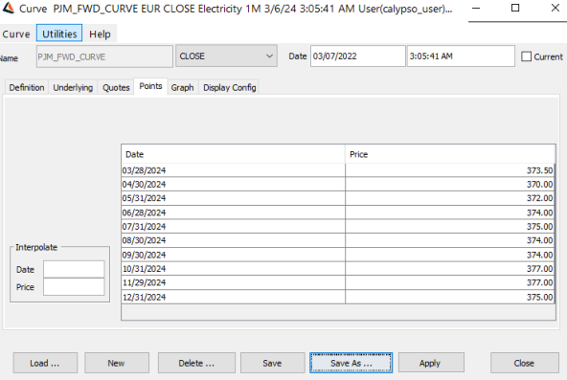
Task: Select the 04/30/2024 date cell
Action: (234, 184)
